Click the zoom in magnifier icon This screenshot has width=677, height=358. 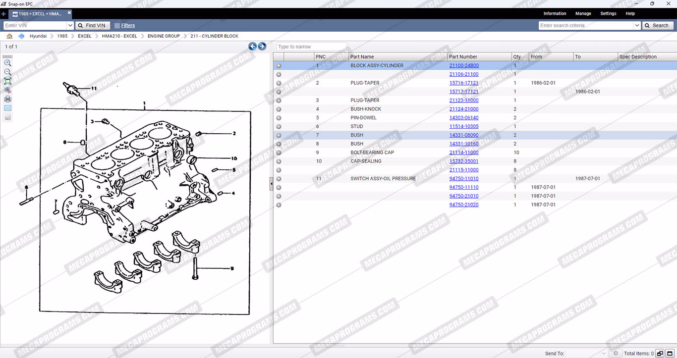[7, 63]
